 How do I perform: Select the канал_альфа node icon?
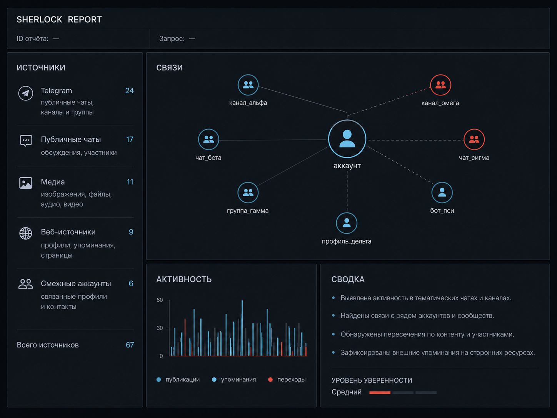pos(248,85)
